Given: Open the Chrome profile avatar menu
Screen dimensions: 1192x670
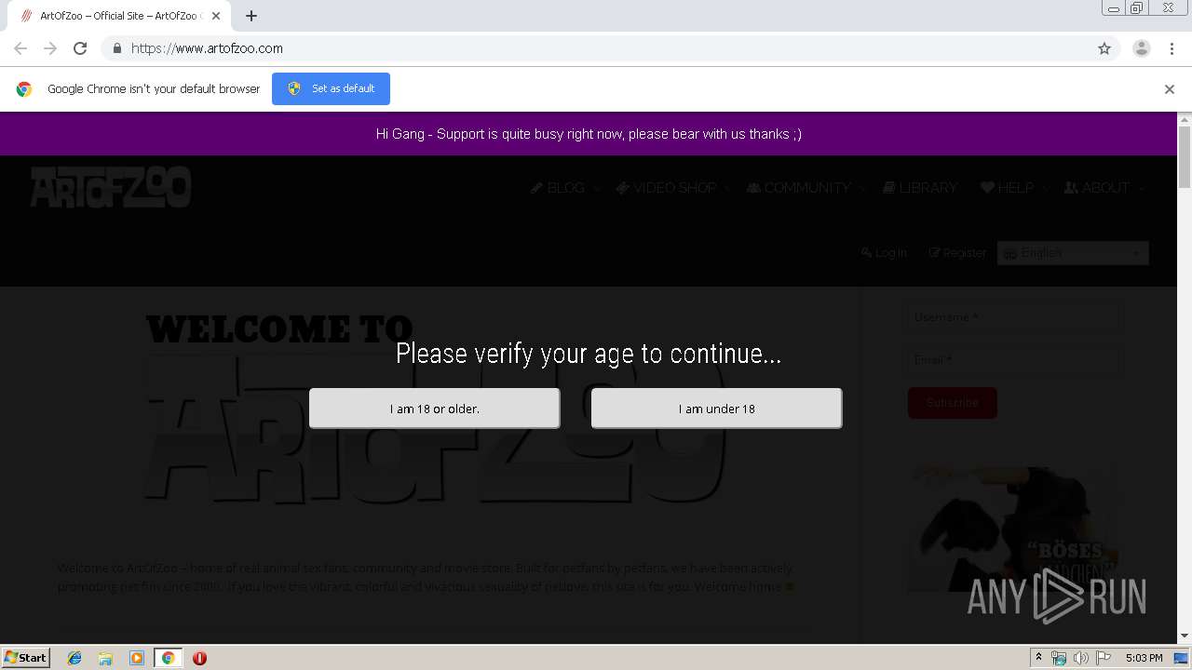Looking at the screenshot, I should (x=1142, y=48).
